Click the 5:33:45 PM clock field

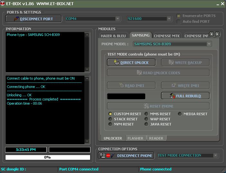click(x=26, y=150)
